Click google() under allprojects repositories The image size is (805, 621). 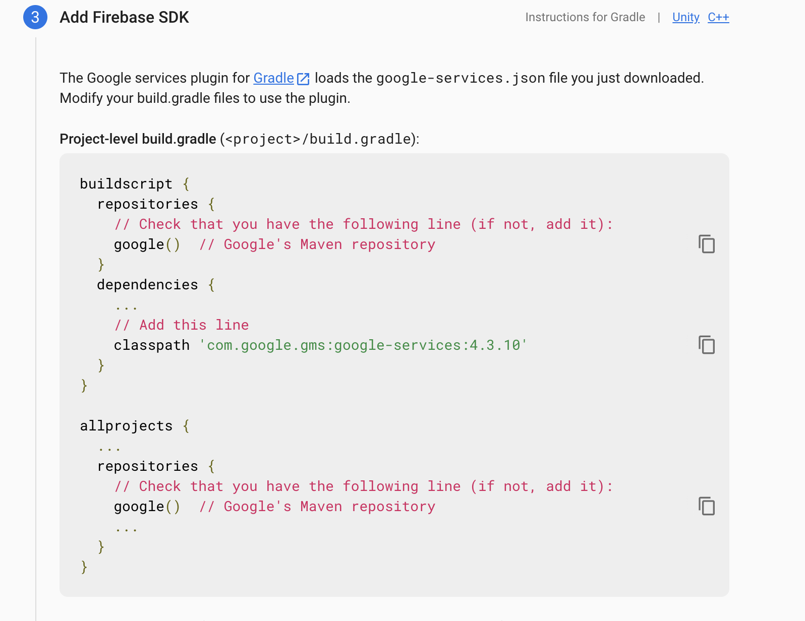pyautogui.click(x=147, y=507)
